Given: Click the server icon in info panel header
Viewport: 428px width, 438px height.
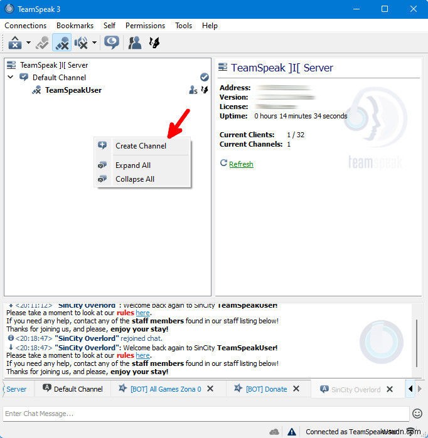Looking at the screenshot, I should 223,67.
